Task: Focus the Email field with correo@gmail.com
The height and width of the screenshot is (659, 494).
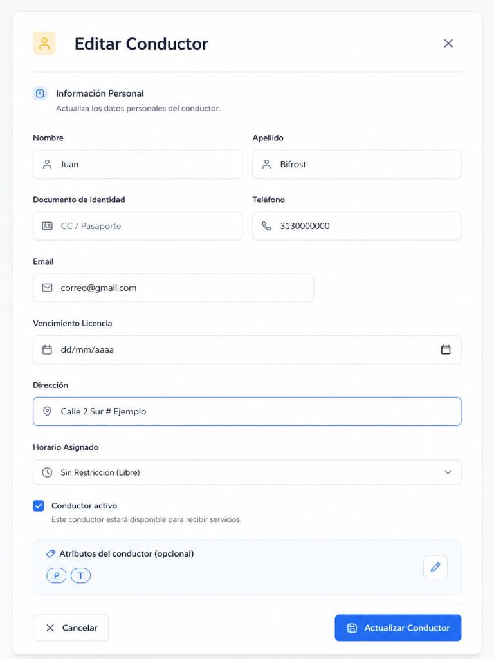Action: click(x=173, y=288)
